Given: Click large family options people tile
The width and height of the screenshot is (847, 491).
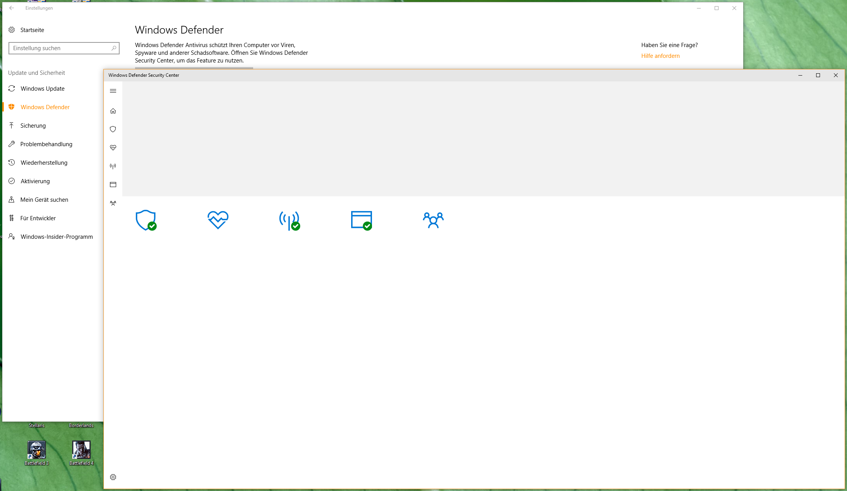Looking at the screenshot, I should (x=433, y=220).
